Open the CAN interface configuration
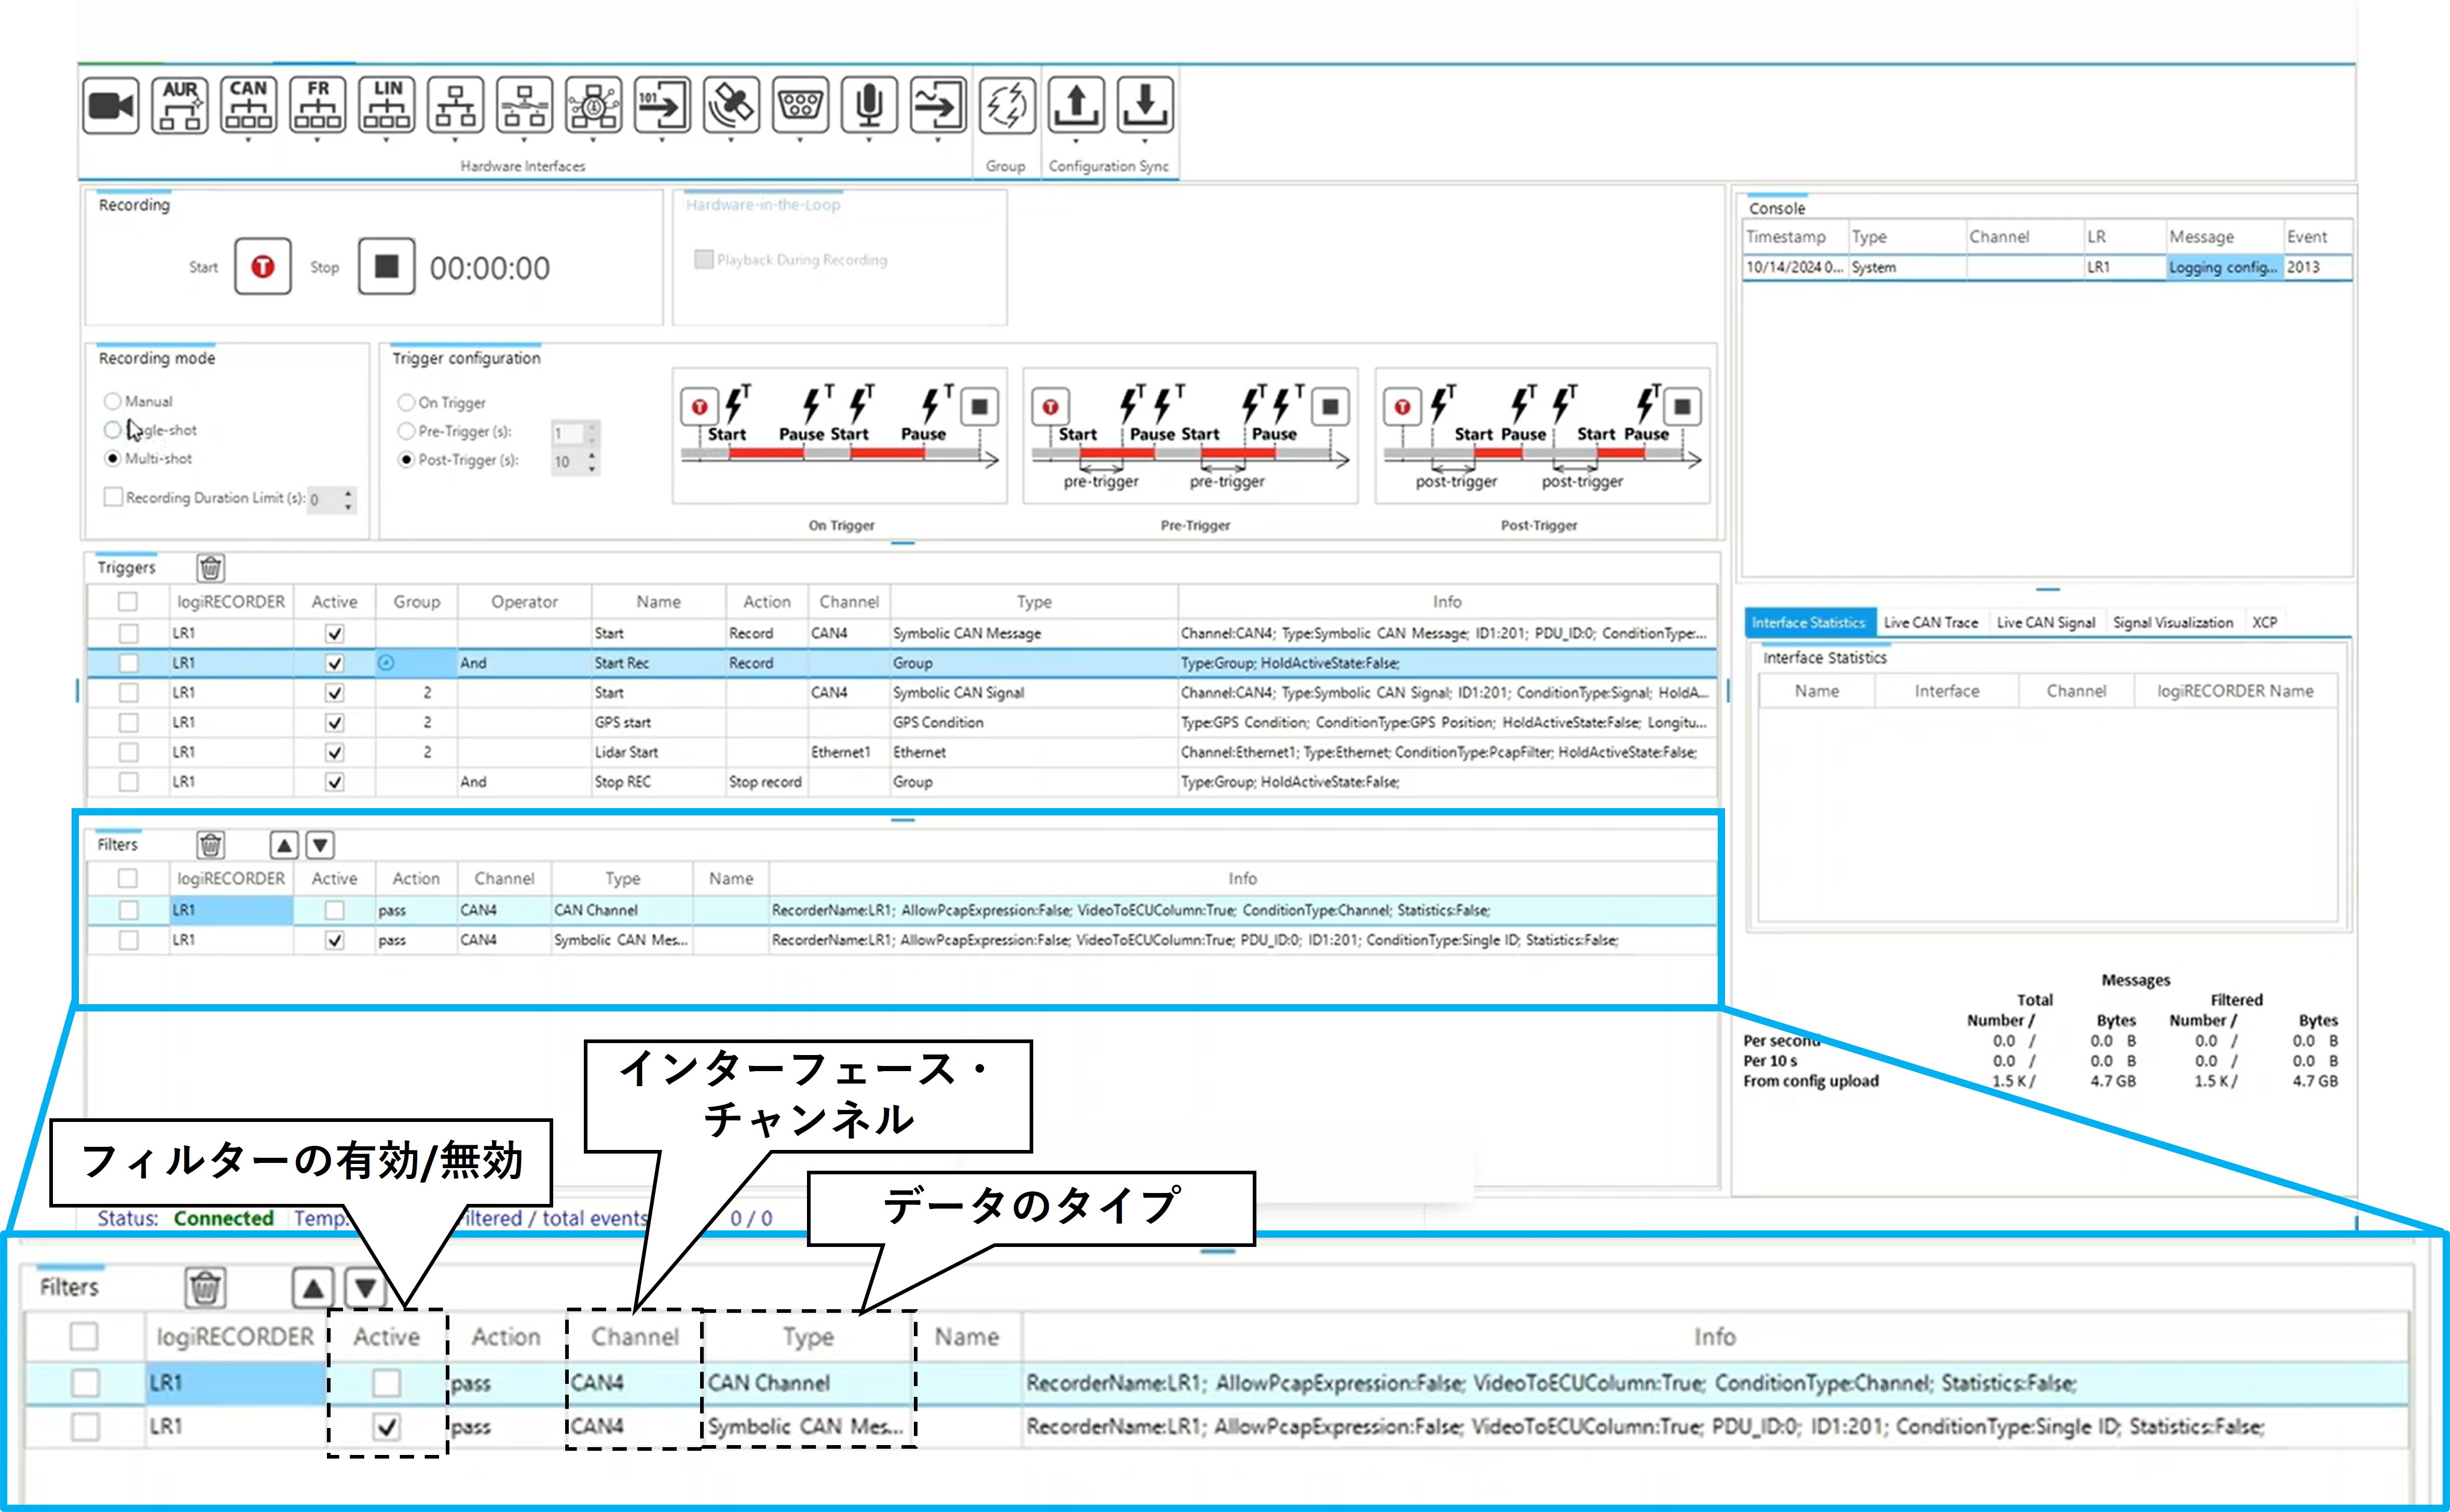This screenshot has width=2450, height=1512. pos(248,104)
